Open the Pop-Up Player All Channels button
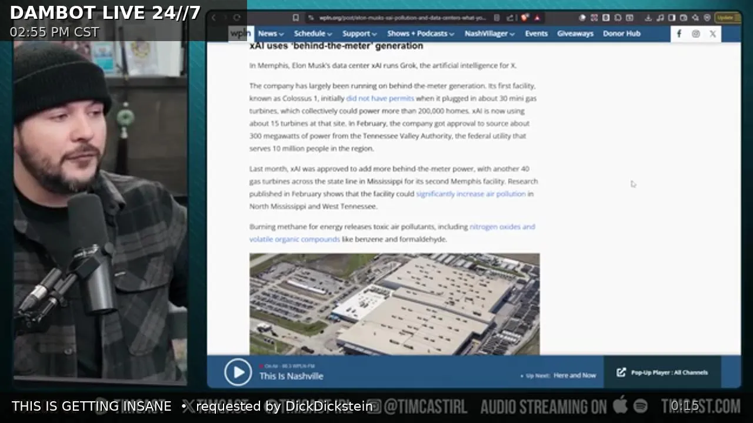Image resolution: width=753 pixels, height=423 pixels. tap(662, 372)
